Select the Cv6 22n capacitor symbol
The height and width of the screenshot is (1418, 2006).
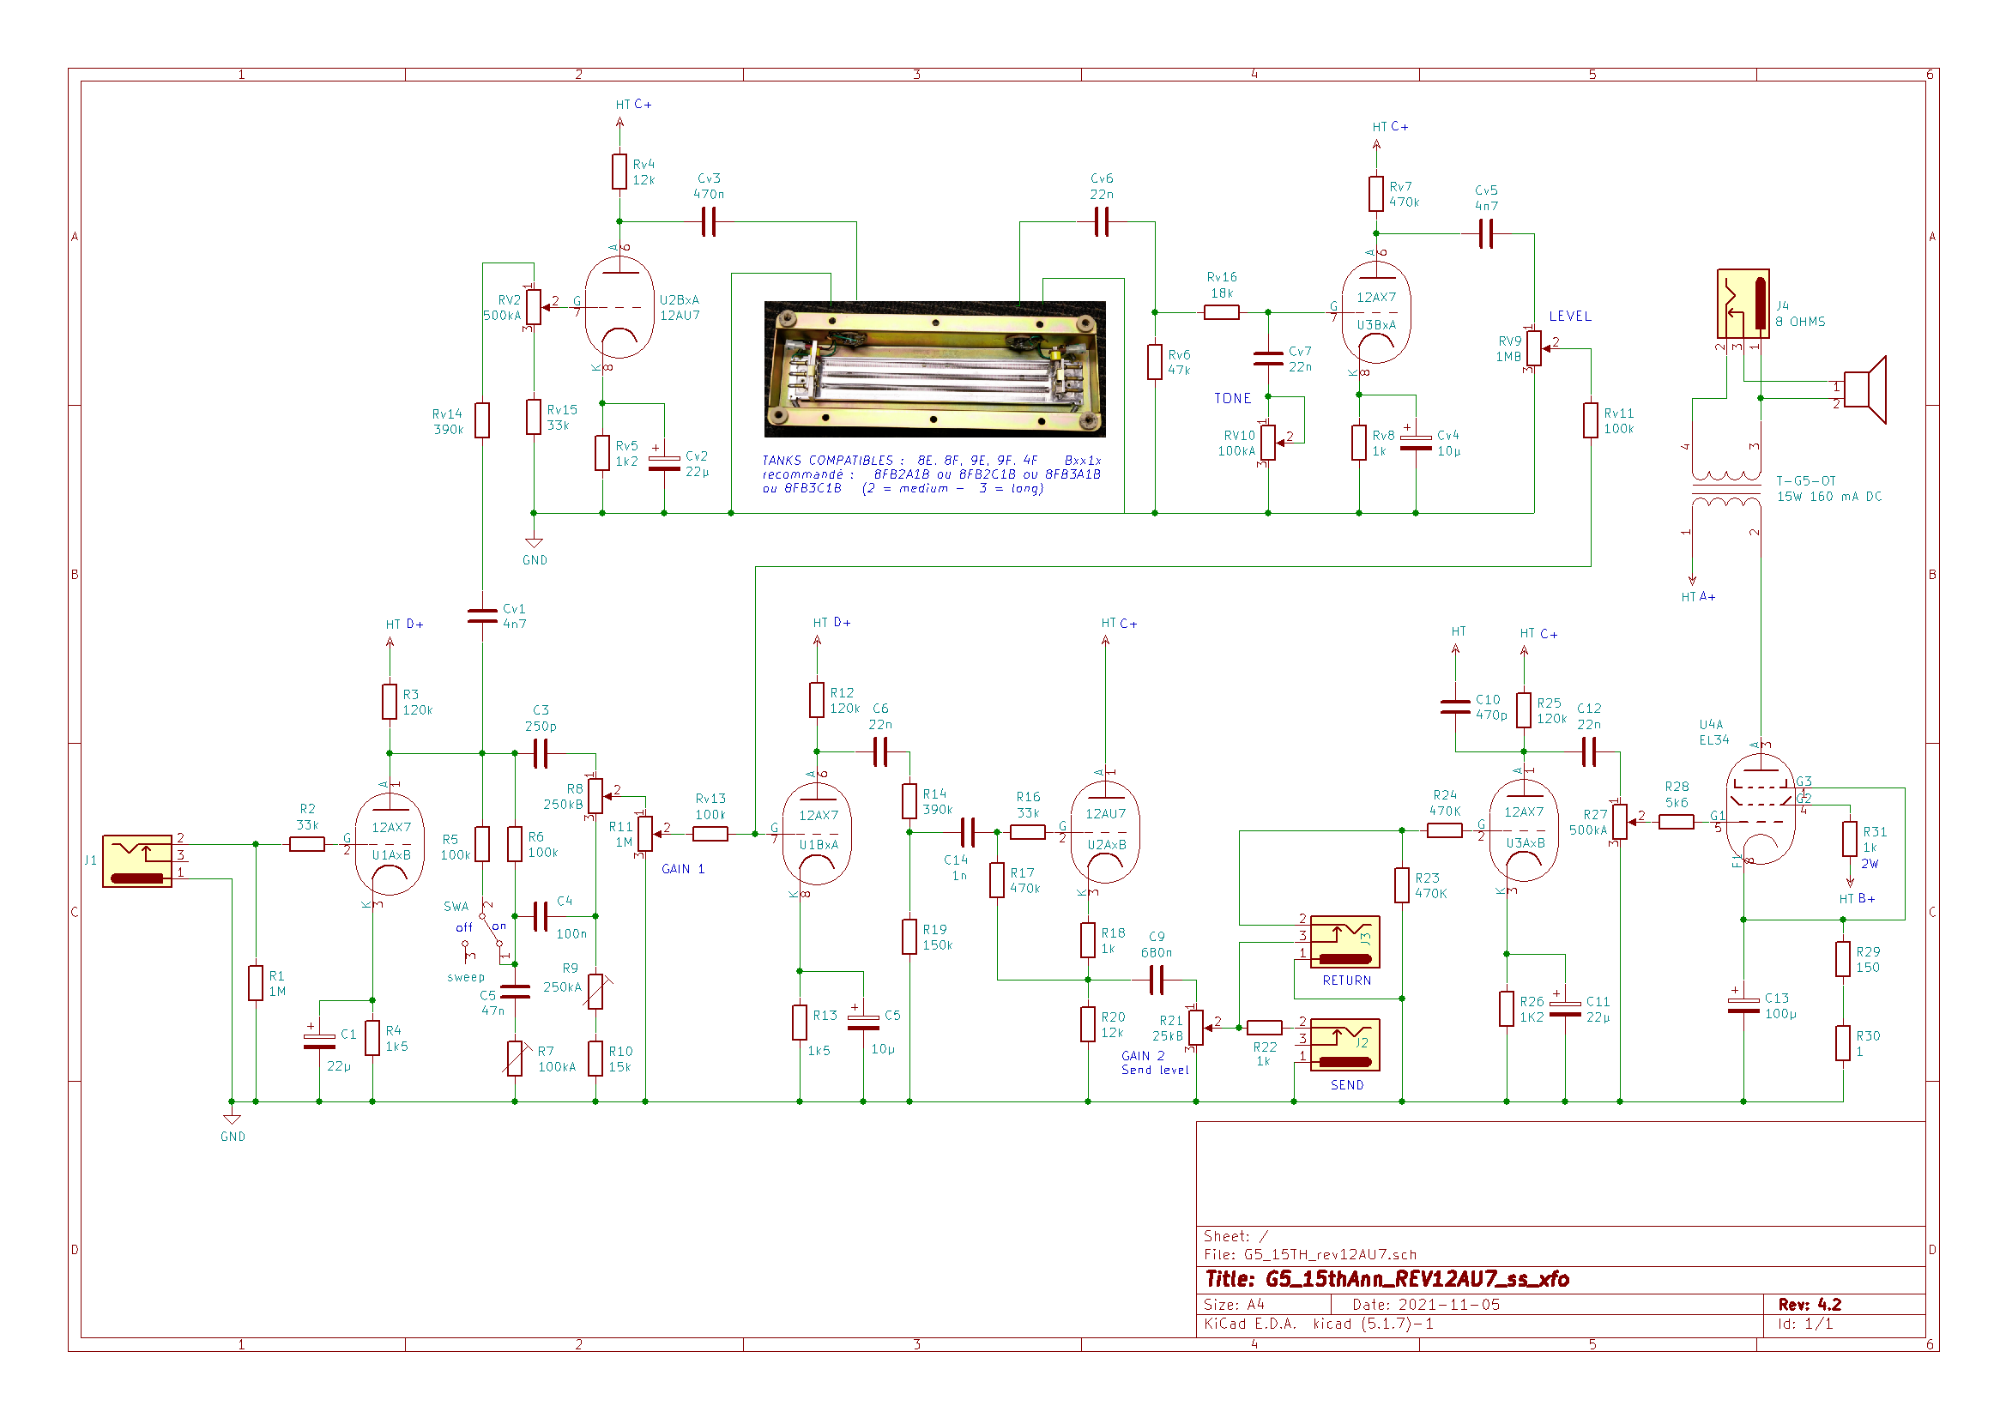tap(1103, 222)
